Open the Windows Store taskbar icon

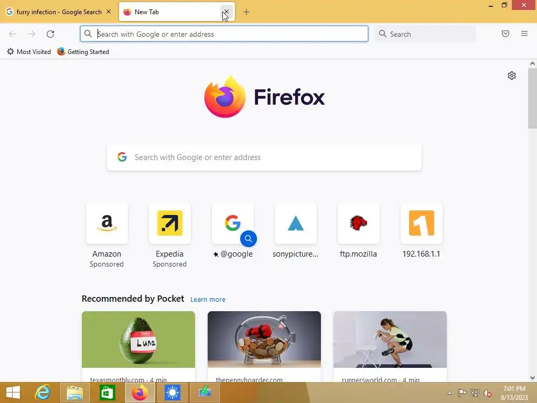pos(107,393)
